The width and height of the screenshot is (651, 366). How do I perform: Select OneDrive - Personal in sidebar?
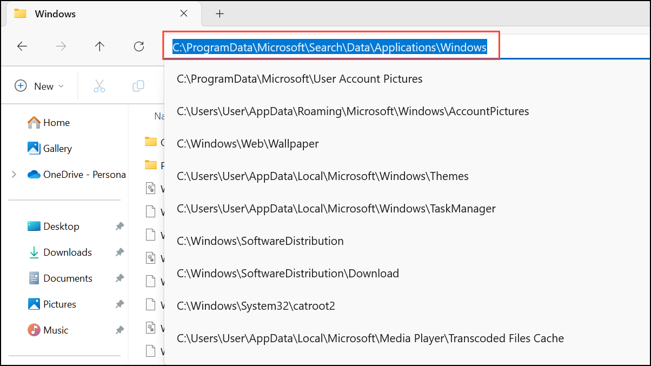coord(77,175)
